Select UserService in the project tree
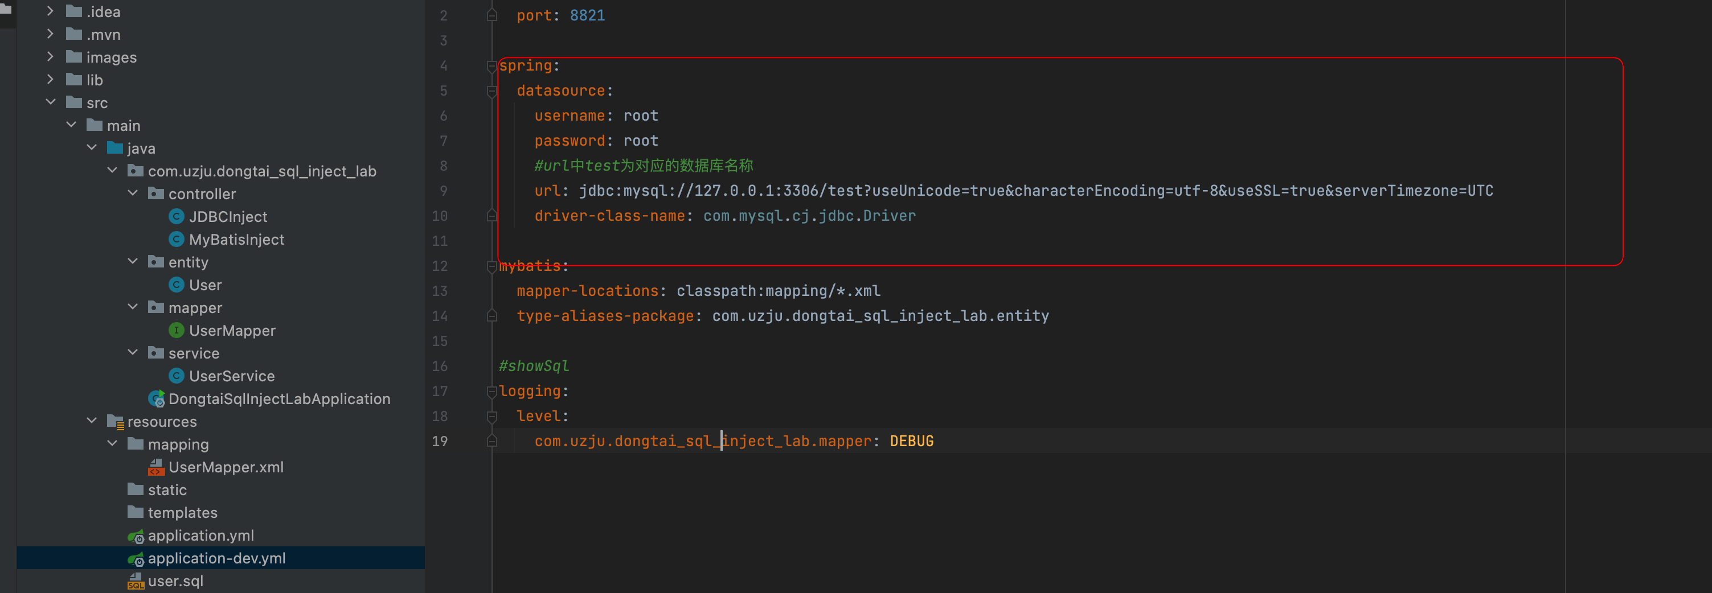This screenshot has height=593, width=1712. click(x=232, y=376)
